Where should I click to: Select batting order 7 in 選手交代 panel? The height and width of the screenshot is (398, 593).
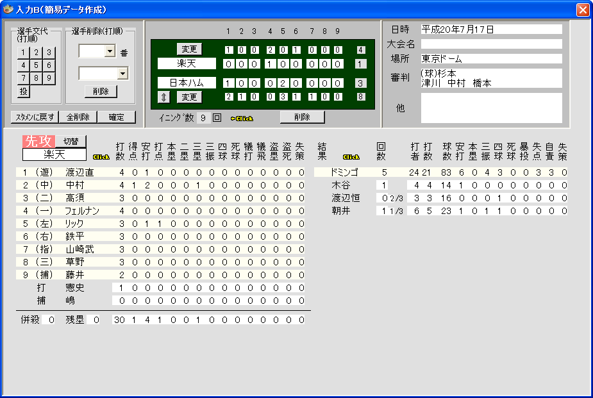pos(24,78)
